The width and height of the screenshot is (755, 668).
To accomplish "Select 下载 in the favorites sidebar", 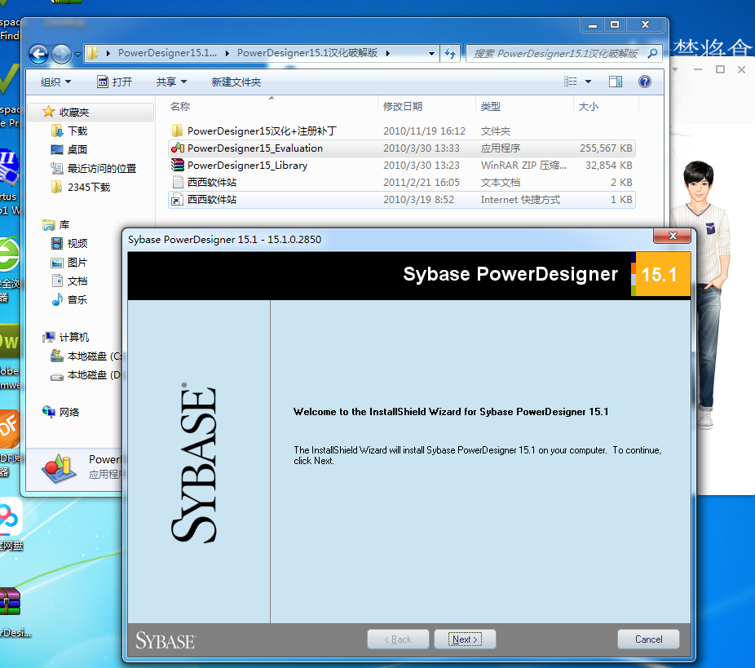I will 77,131.
